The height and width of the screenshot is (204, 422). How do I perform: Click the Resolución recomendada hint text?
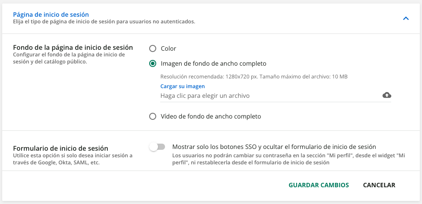click(x=254, y=77)
